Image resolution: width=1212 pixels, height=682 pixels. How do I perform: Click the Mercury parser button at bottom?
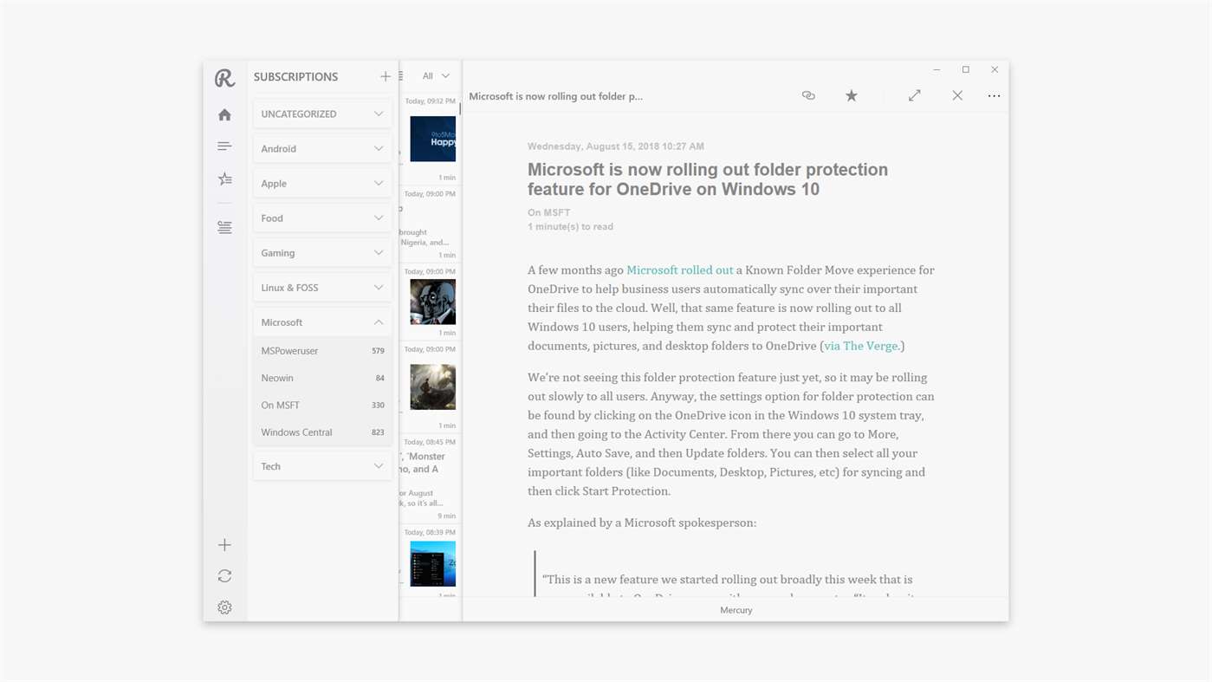click(736, 610)
